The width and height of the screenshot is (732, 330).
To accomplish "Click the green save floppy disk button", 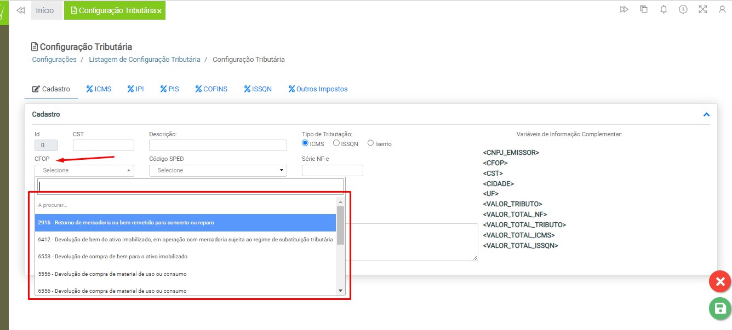I will pyautogui.click(x=720, y=308).
